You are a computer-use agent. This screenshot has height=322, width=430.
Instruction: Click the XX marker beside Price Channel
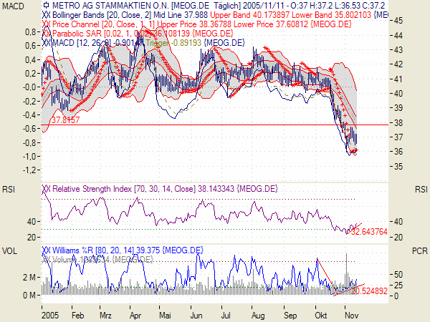pos(47,24)
